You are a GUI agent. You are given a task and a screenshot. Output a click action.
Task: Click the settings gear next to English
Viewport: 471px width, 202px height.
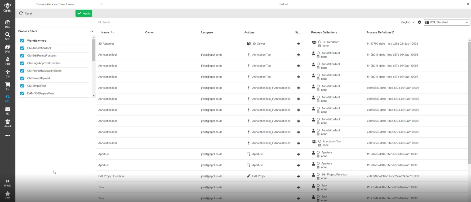[x=419, y=22]
